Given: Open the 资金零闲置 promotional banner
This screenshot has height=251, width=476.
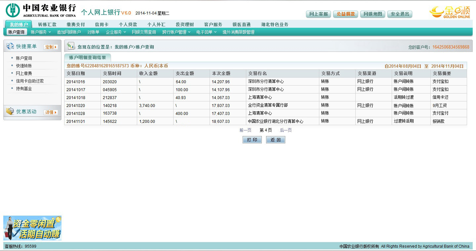Looking at the screenshot, I should [x=32, y=228].
